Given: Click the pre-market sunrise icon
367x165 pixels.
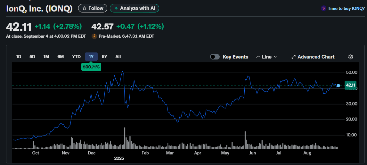Looking at the screenshot, I should tap(94, 36).
